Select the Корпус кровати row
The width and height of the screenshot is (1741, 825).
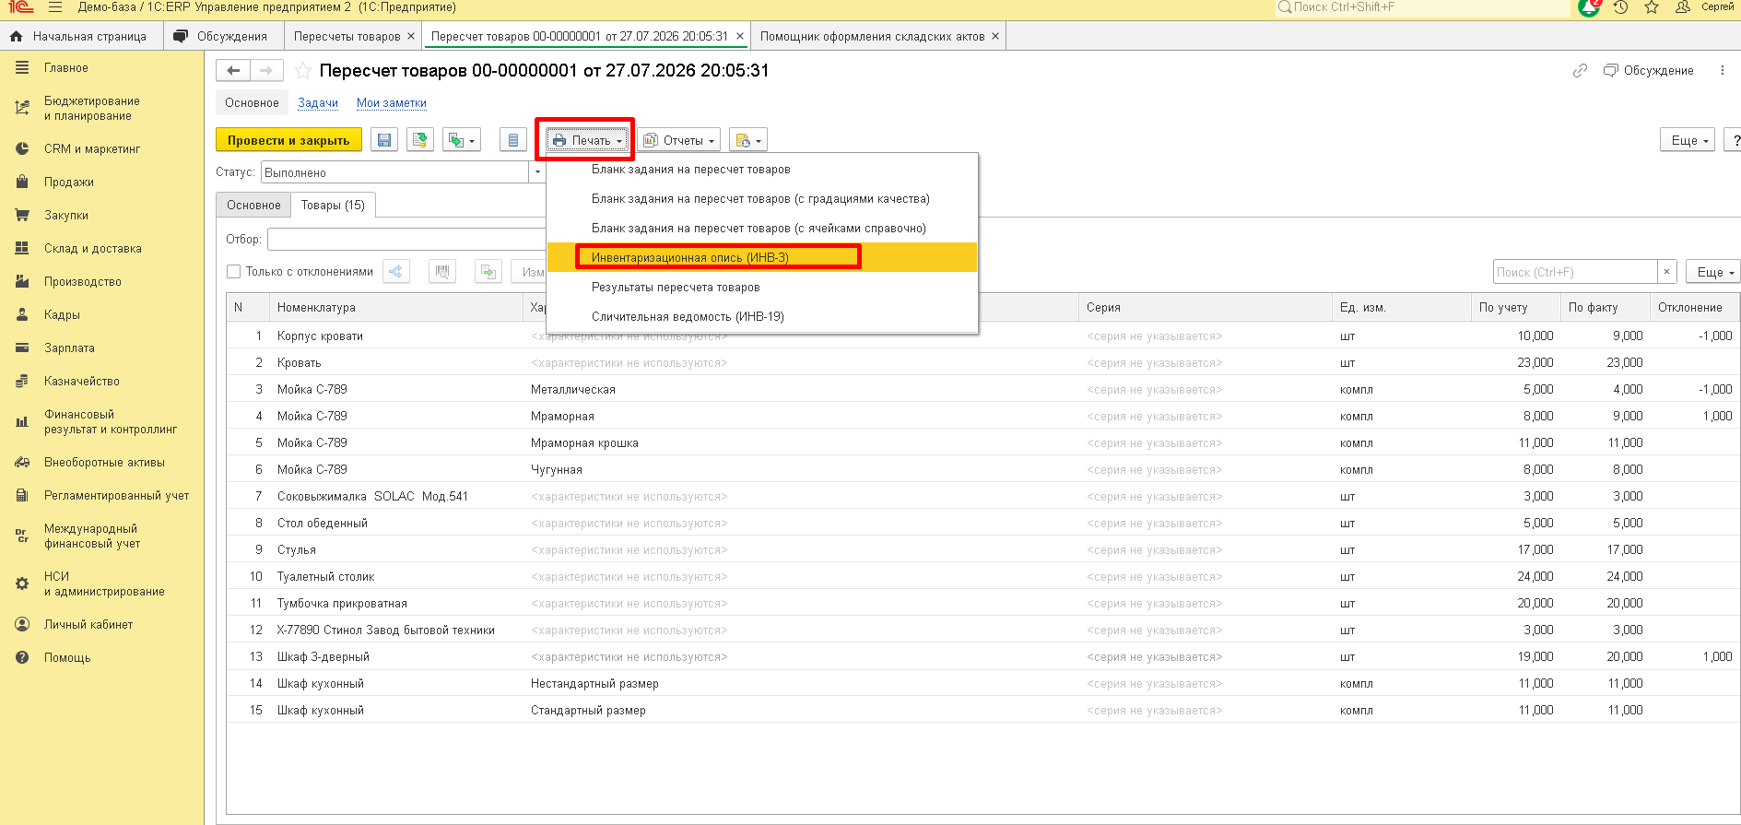click(982, 336)
